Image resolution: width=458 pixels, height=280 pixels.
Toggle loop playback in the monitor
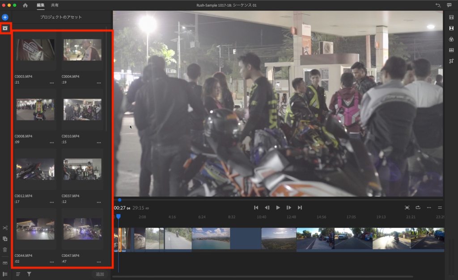click(x=418, y=207)
